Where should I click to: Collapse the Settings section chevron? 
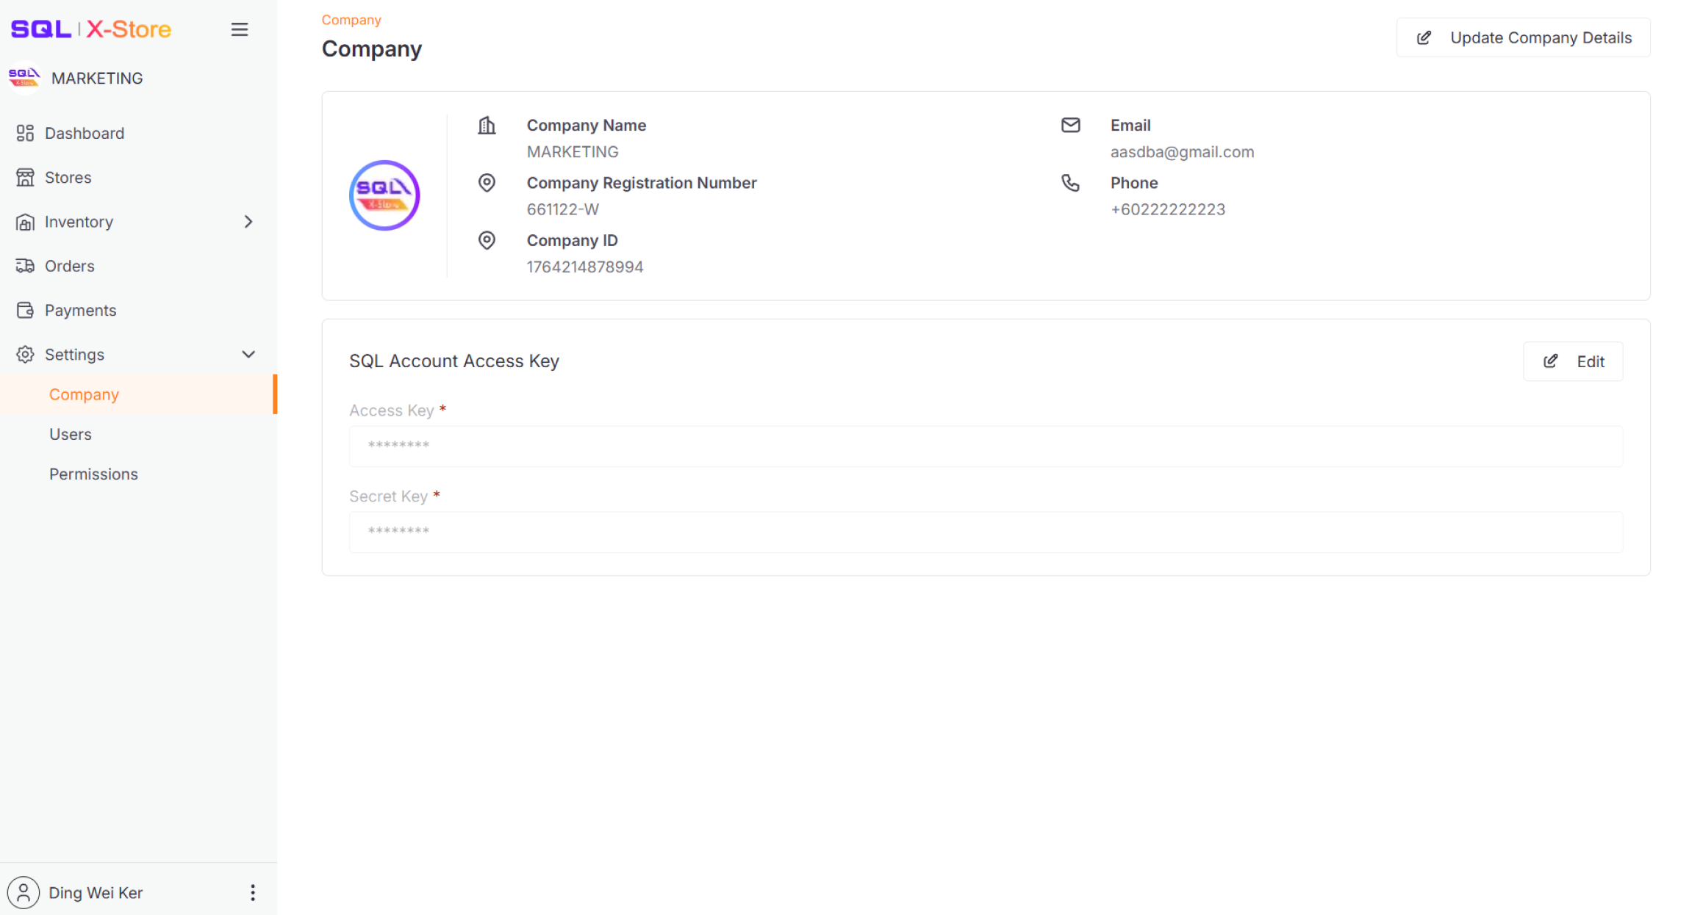click(x=248, y=354)
